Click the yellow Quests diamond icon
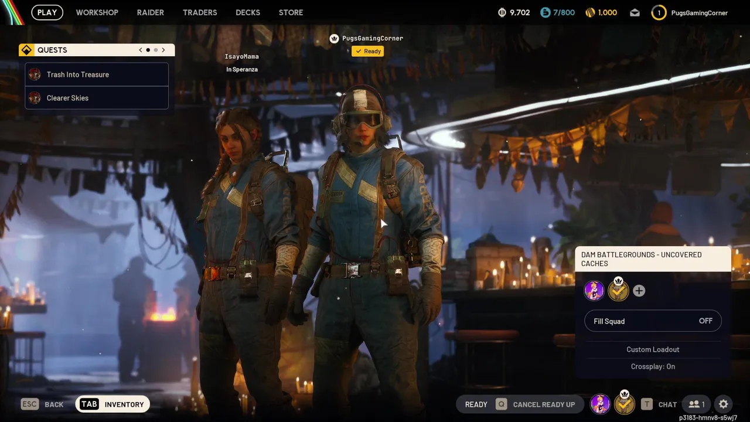 [26, 50]
